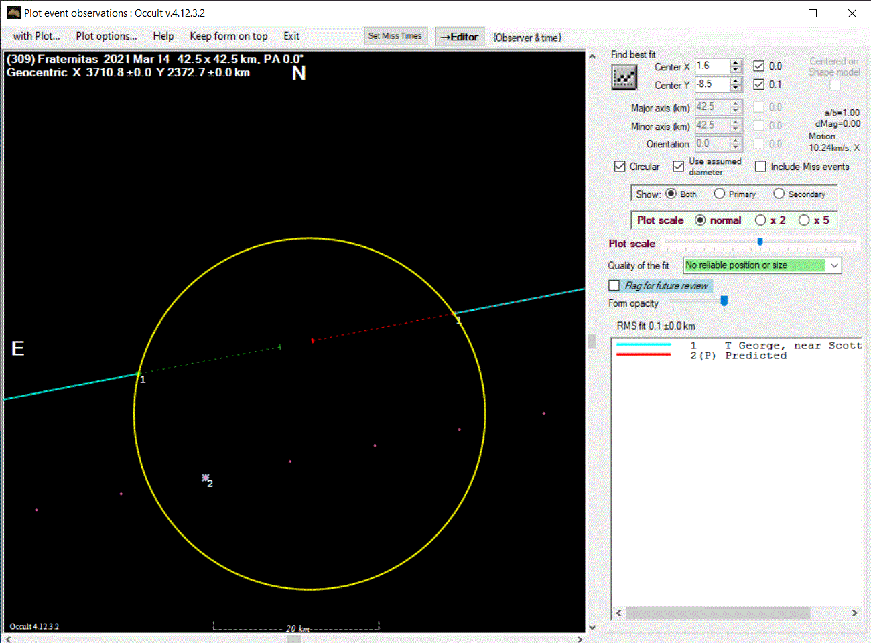871x643 pixels.
Task: Increase Center X with the up stepper arrow
Action: 736,63
